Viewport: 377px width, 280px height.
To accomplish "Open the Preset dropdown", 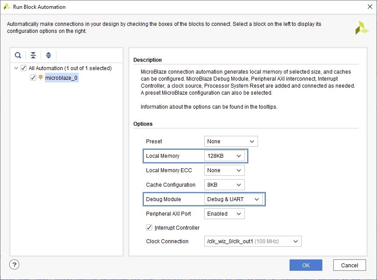I will (231, 142).
